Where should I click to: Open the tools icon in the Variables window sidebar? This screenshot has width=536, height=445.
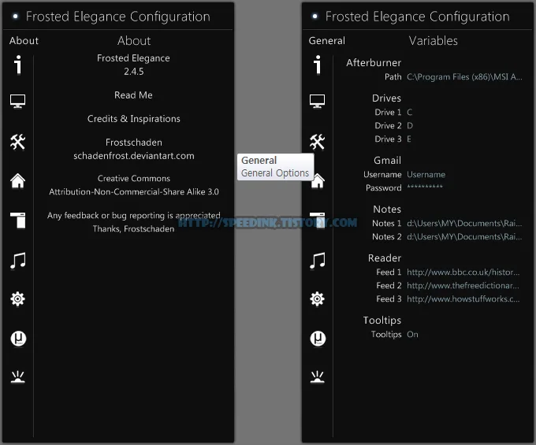point(317,142)
